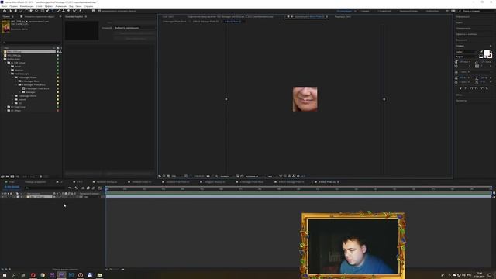This screenshot has width=496, height=279.
Task: Open File Explorer from the taskbar
Action: pos(99,275)
